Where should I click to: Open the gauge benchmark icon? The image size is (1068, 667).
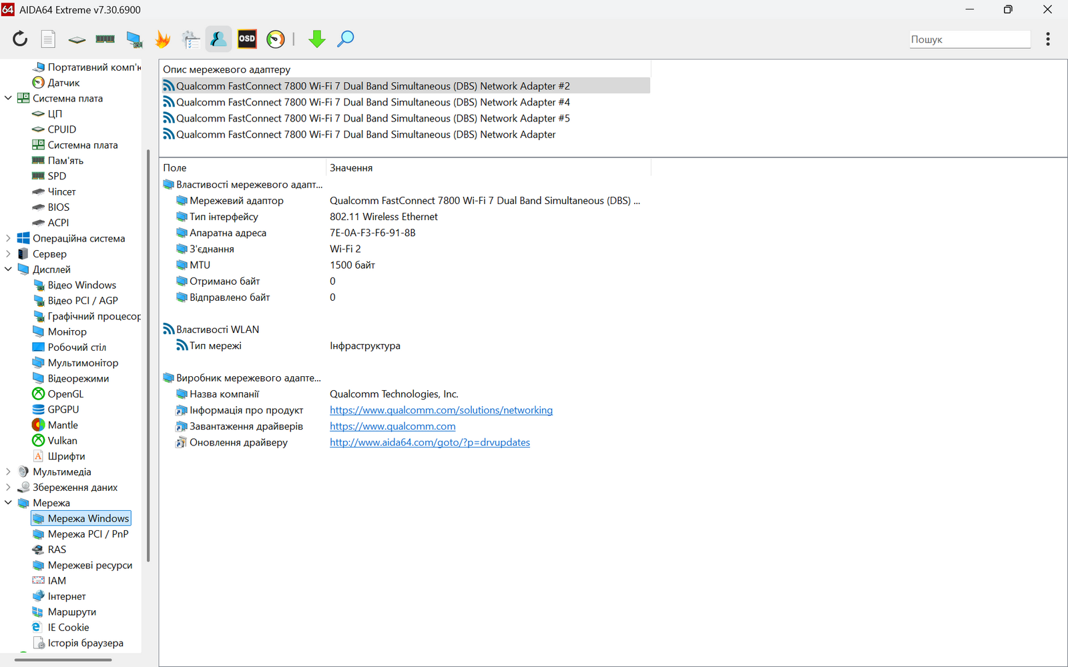[x=276, y=39]
